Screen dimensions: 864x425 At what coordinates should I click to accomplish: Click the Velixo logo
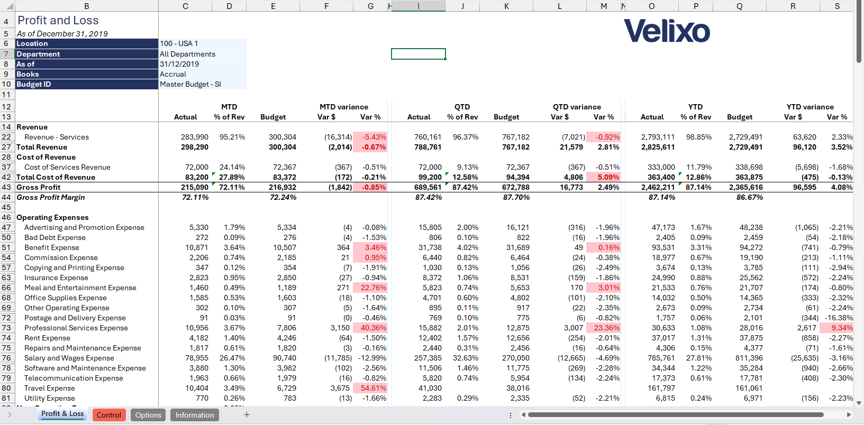[x=667, y=31]
